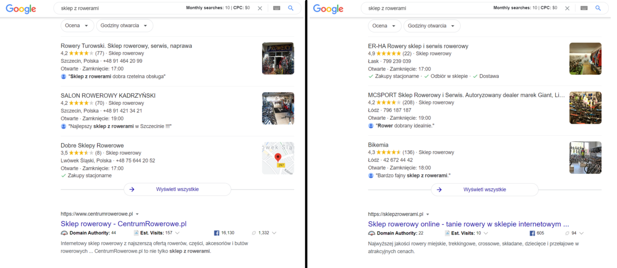The image size is (617, 268).
Task: Click backlinks icon next to 94
Action: click(x=567, y=233)
